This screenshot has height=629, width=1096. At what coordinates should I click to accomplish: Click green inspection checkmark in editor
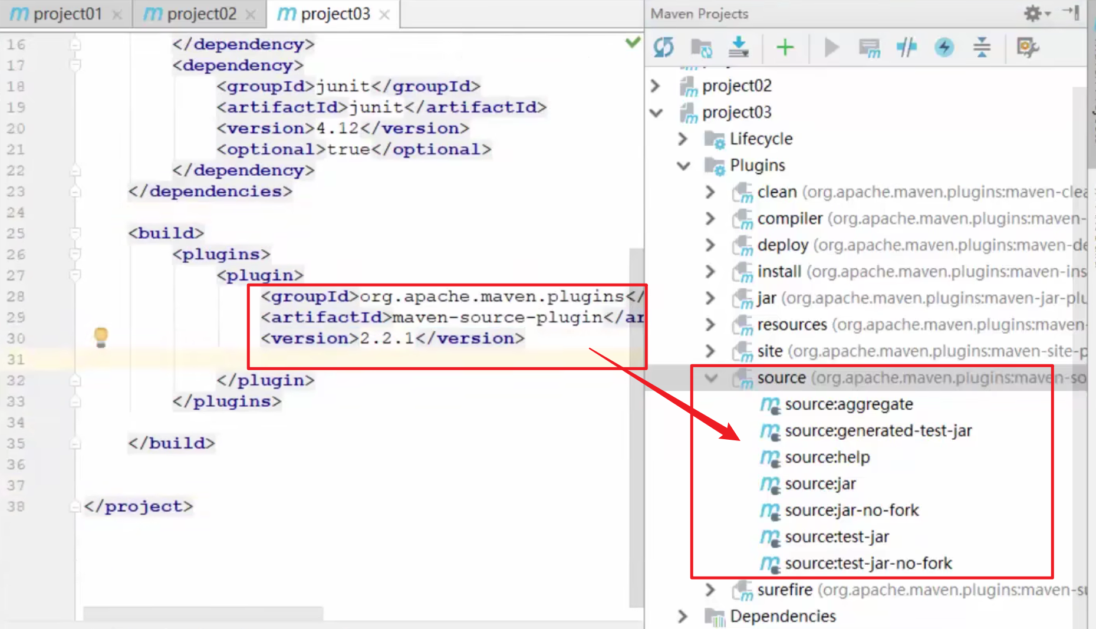click(633, 42)
